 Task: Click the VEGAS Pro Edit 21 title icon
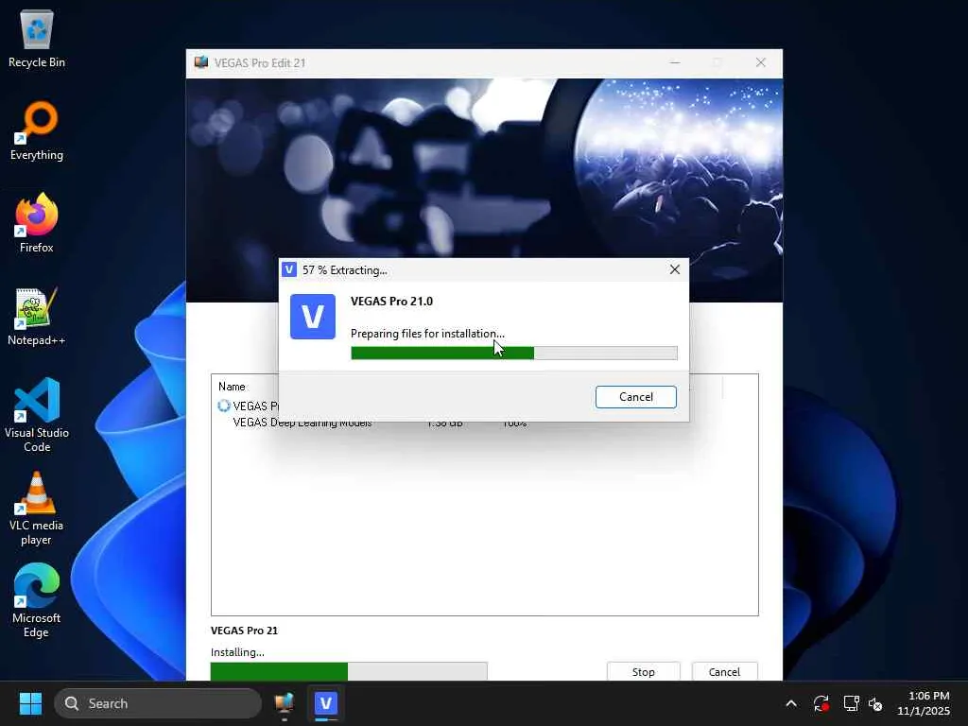pyautogui.click(x=201, y=62)
